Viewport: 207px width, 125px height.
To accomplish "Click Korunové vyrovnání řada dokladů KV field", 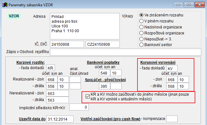I will click(x=172, y=68).
